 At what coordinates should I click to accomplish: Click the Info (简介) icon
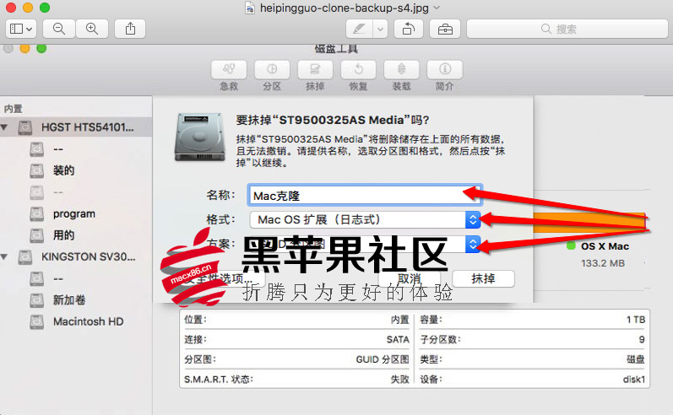click(x=445, y=70)
